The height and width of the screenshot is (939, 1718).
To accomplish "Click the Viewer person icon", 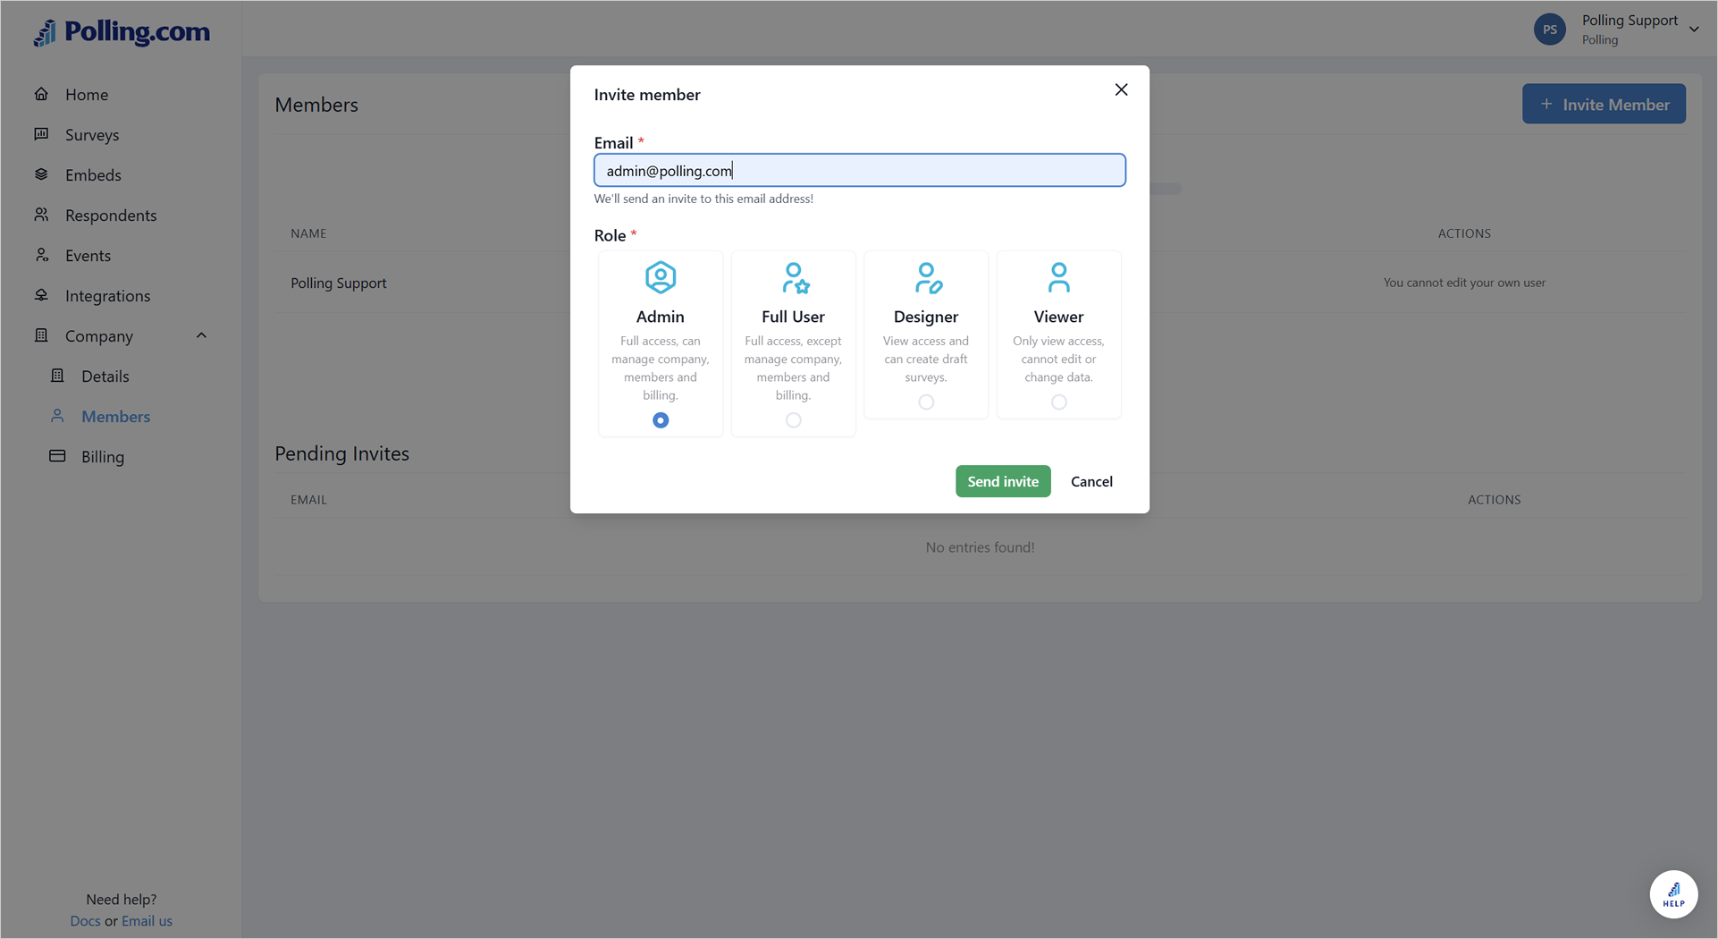I will 1058,277.
